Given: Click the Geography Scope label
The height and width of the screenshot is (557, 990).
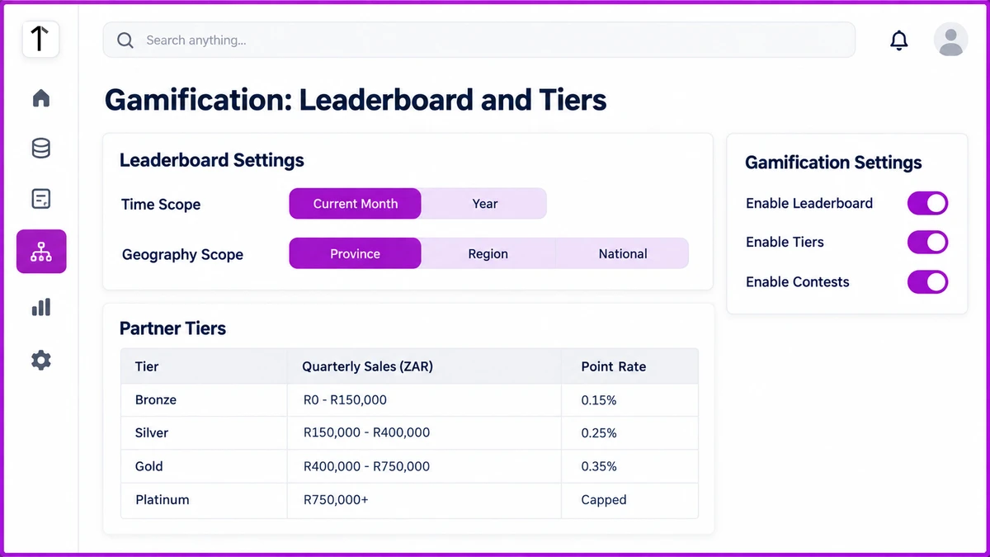Looking at the screenshot, I should point(182,255).
